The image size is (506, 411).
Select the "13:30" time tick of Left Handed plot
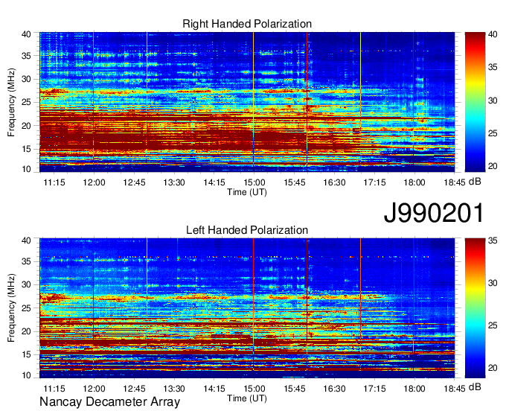click(174, 389)
